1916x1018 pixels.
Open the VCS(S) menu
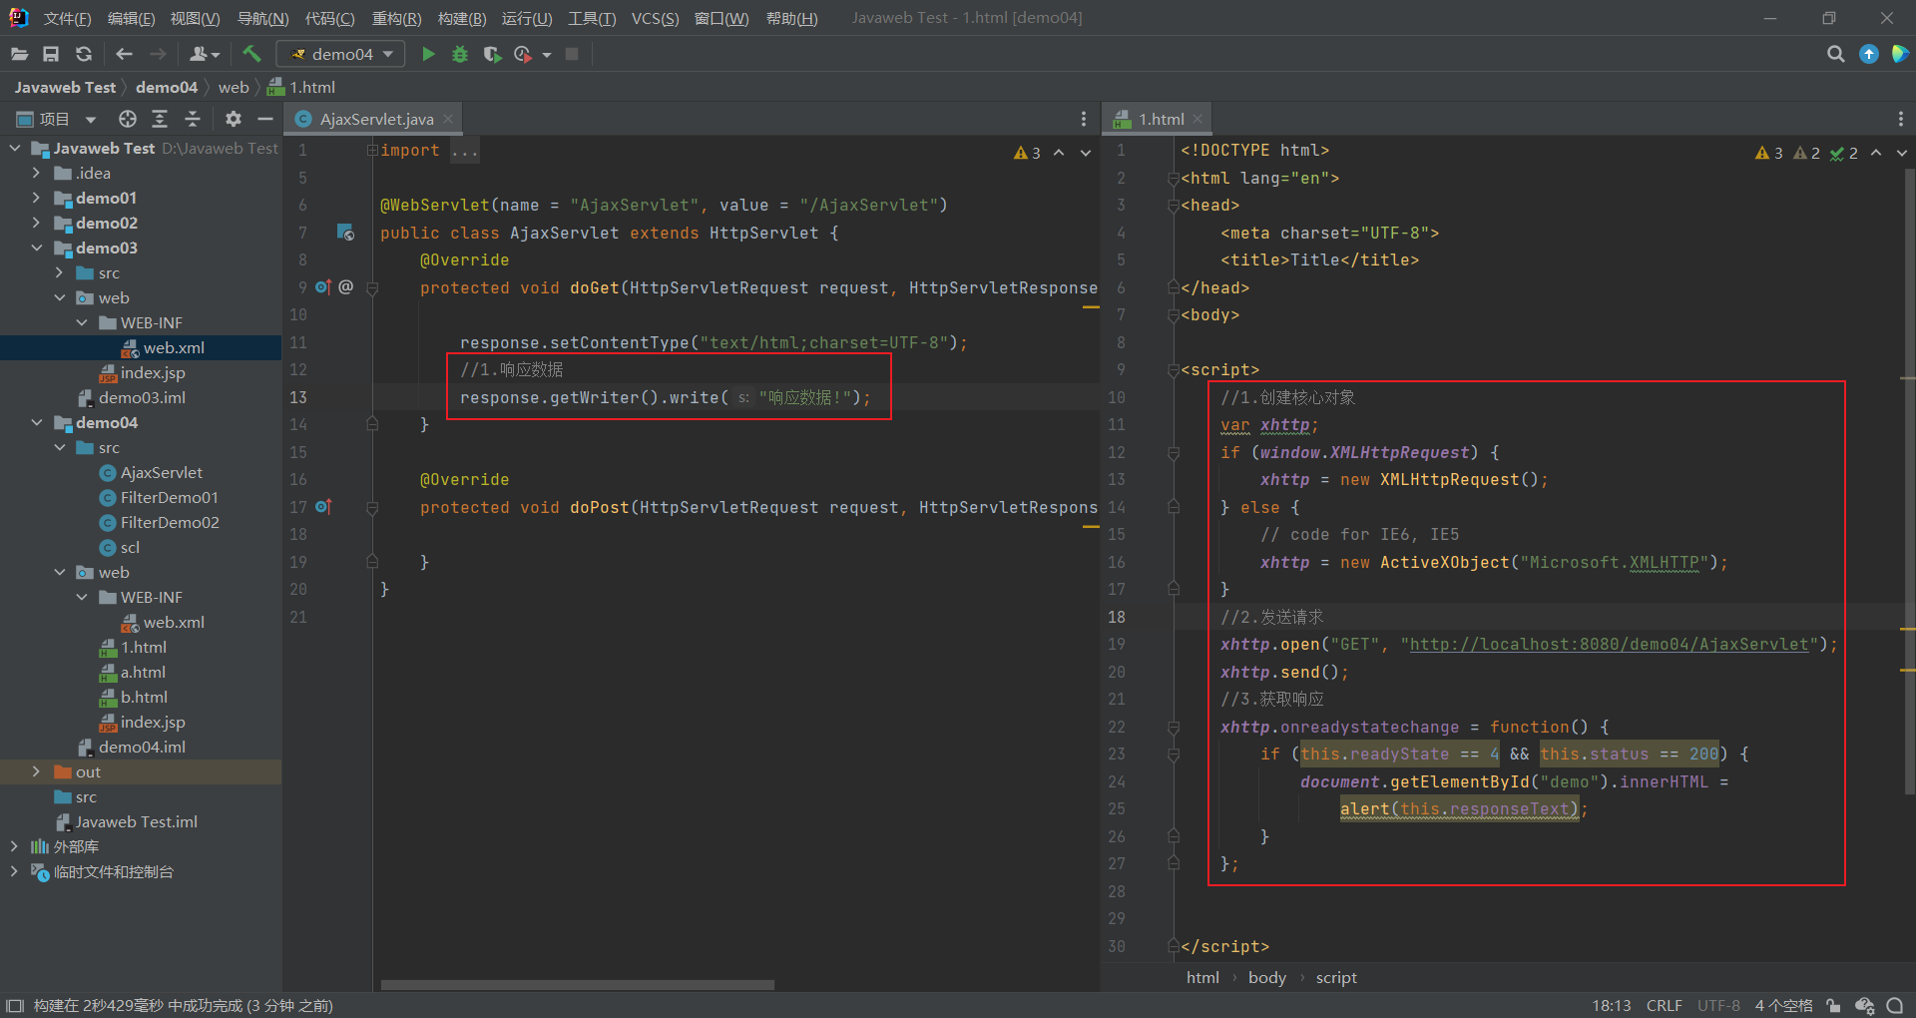(x=655, y=18)
